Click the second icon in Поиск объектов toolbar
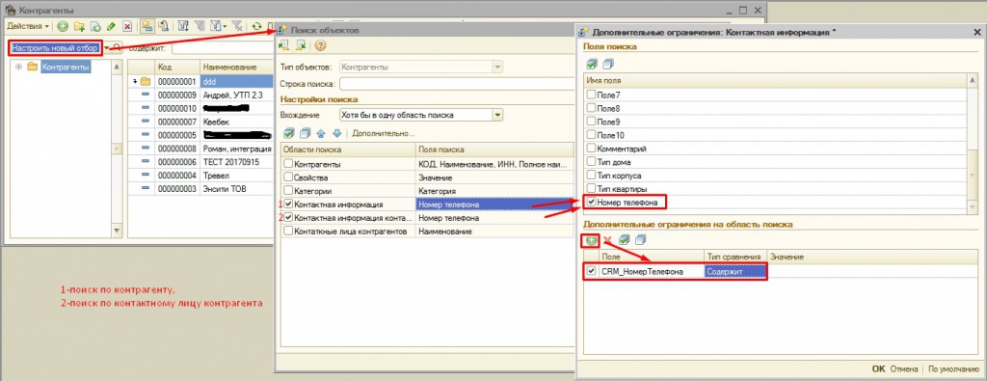987x381 pixels. tap(302, 44)
